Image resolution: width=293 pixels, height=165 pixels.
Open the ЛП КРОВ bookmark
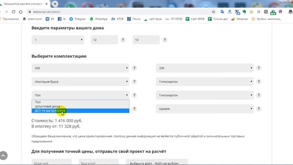pos(174,19)
